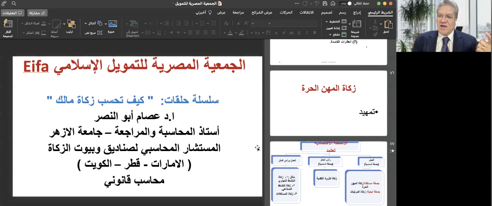The height and width of the screenshot is (206, 492).
Task: Click the bullets list icon
Action: 213,23
